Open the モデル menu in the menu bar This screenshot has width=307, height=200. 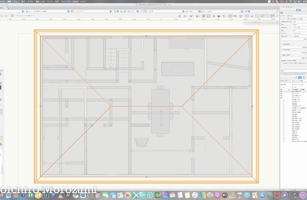click(x=30, y=1)
